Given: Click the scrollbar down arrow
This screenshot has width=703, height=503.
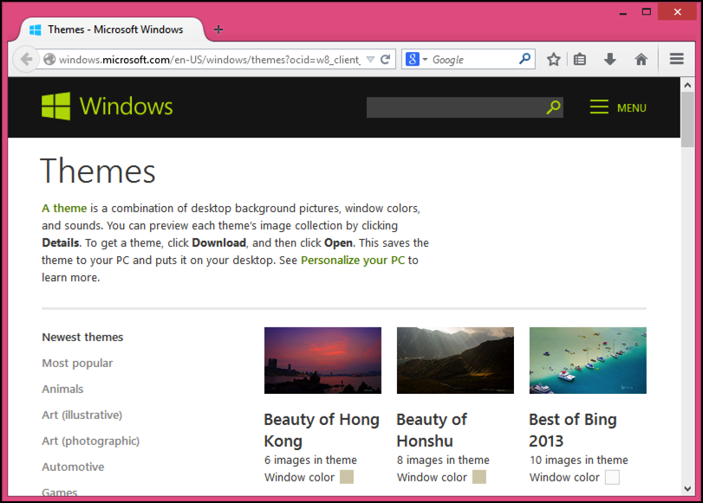Looking at the screenshot, I should [x=687, y=489].
